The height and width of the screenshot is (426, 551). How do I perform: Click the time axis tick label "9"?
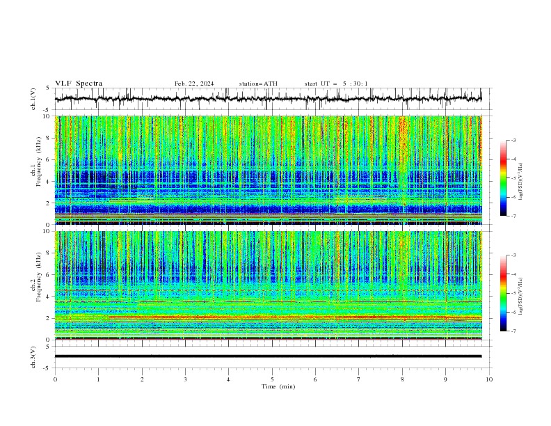tap(445, 379)
